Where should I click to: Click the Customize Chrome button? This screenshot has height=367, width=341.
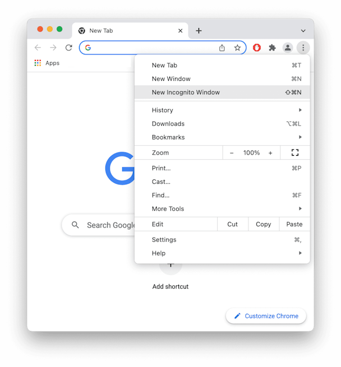pos(266,316)
